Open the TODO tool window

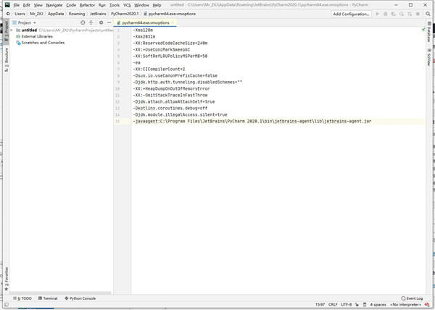[22, 298]
